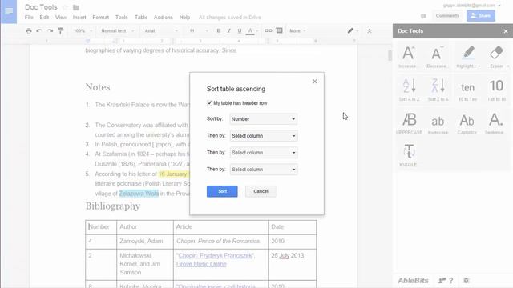Click the Print icon in toolbar

coord(29,30)
